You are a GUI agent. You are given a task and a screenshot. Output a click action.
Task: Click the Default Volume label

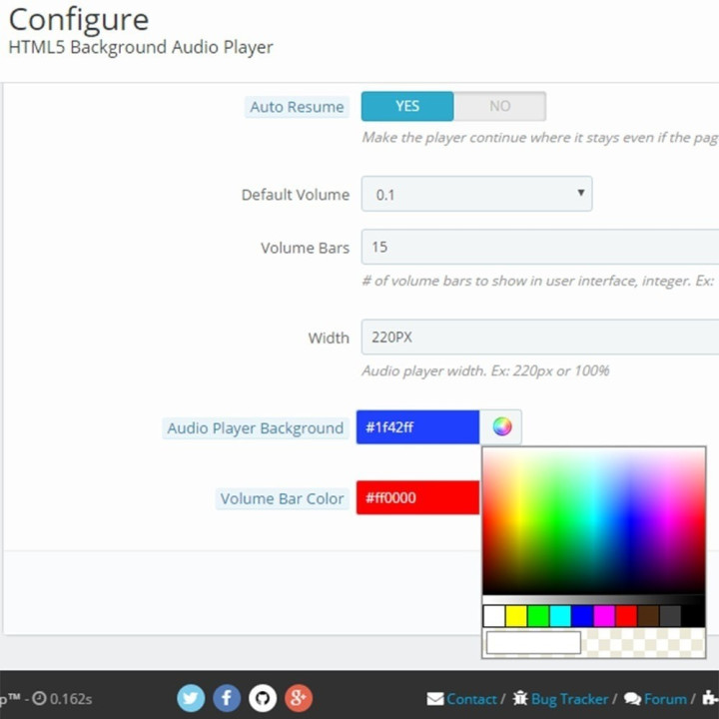[296, 195]
